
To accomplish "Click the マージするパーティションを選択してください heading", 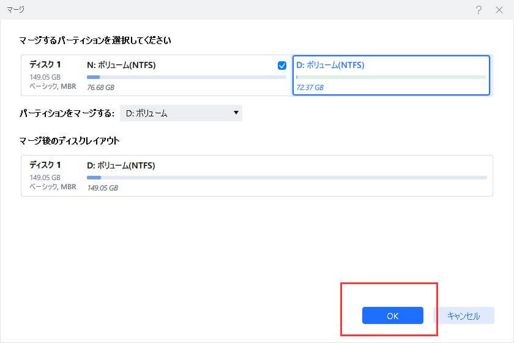I will (x=95, y=40).
